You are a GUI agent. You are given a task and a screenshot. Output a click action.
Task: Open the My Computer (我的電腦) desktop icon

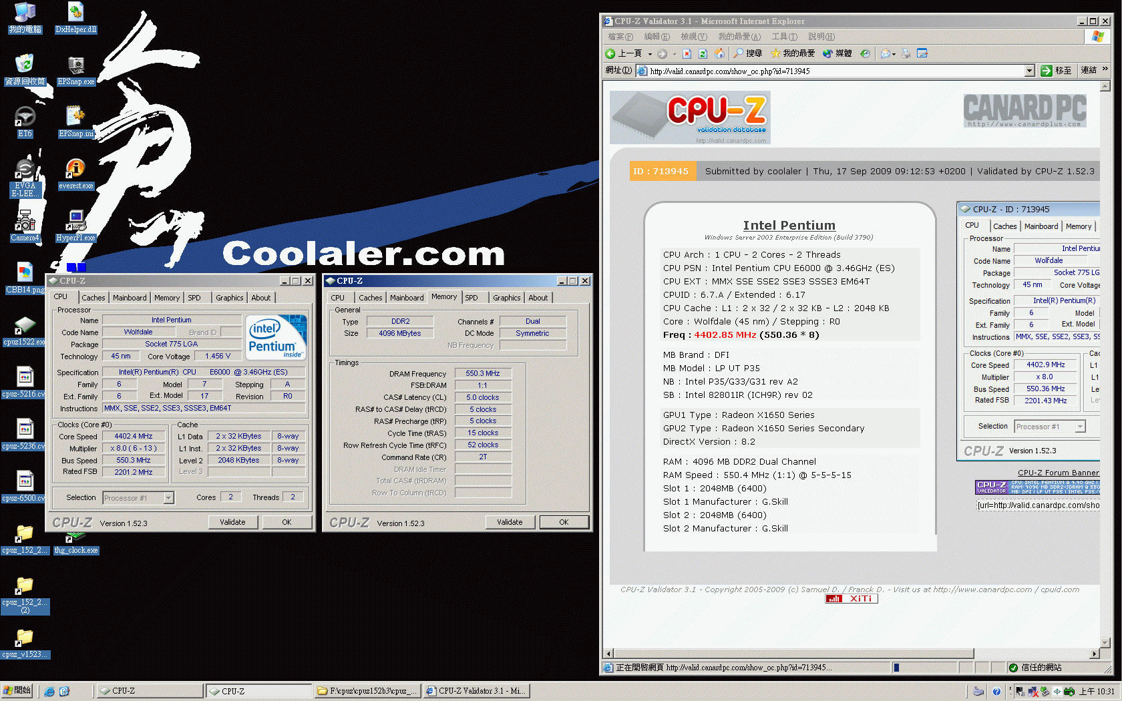click(x=25, y=17)
